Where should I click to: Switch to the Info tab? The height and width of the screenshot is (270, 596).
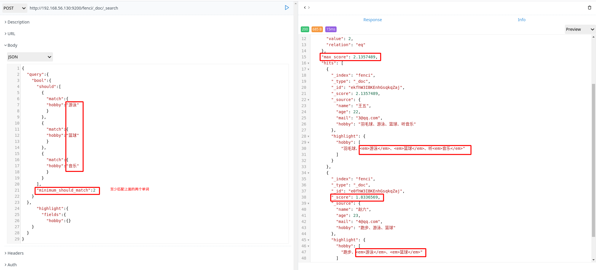521,19
